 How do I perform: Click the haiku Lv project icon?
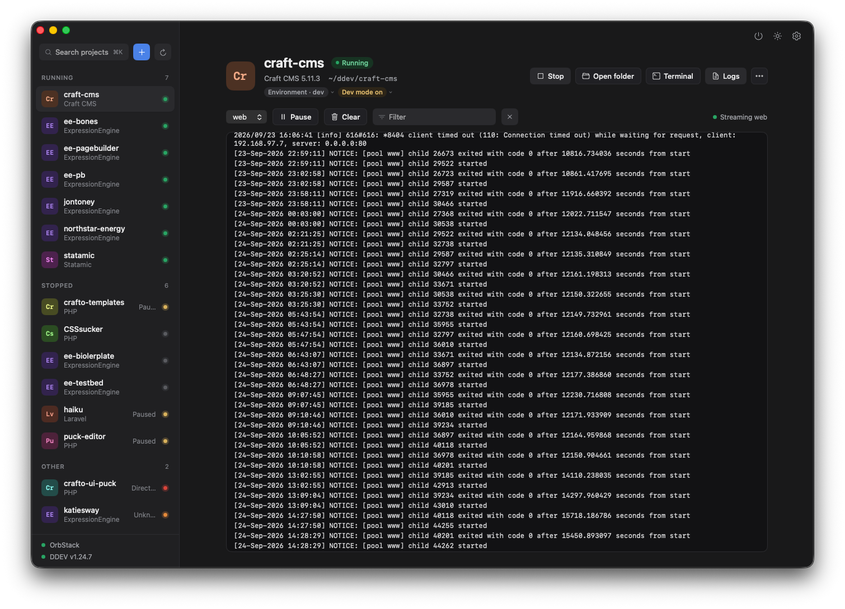tap(50, 414)
